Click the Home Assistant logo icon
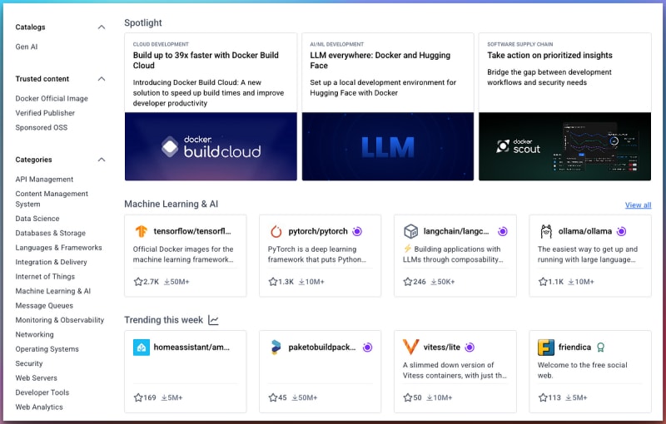This screenshot has width=666, height=424. [x=142, y=347]
